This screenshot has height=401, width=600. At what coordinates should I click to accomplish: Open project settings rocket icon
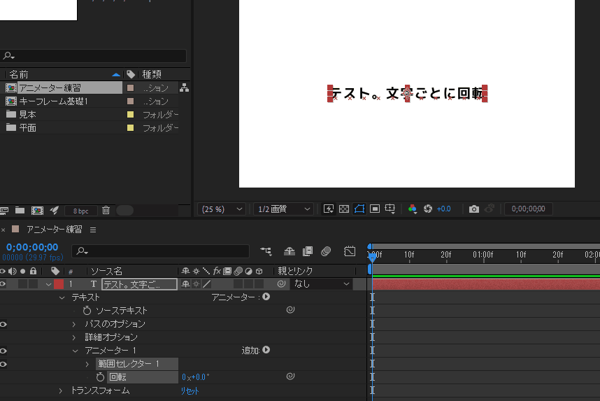point(55,210)
